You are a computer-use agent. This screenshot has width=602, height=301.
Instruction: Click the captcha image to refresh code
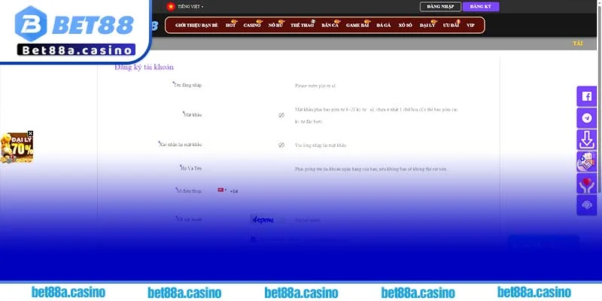pos(263,220)
